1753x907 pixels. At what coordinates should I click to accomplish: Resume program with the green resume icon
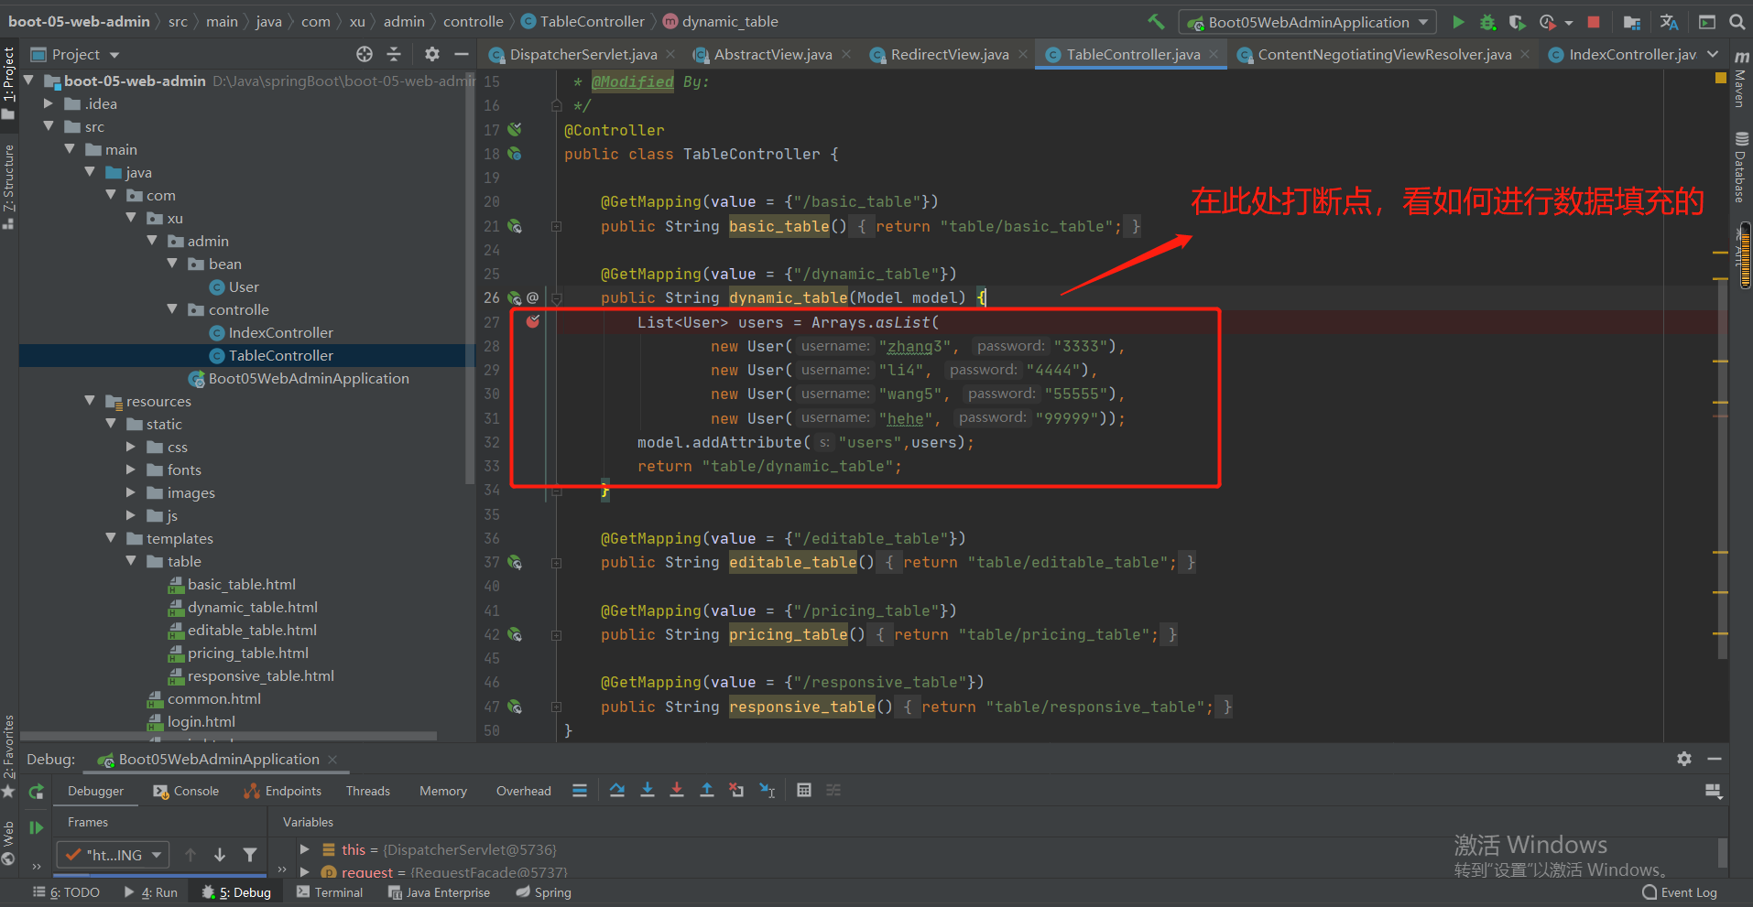(37, 827)
